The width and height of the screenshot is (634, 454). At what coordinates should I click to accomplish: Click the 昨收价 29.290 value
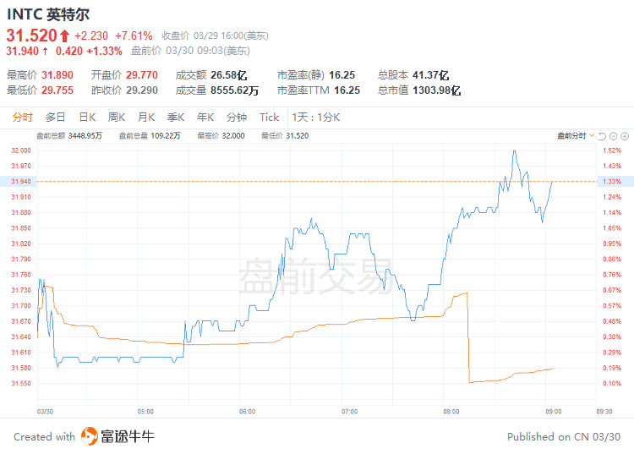[x=141, y=90]
